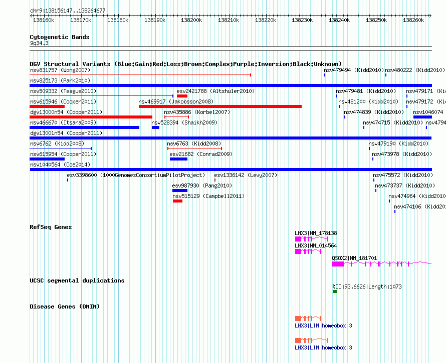This screenshot has width=446, height=363.
Task: Select the nsv466670 blue gain bar
Action: coord(85,127)
